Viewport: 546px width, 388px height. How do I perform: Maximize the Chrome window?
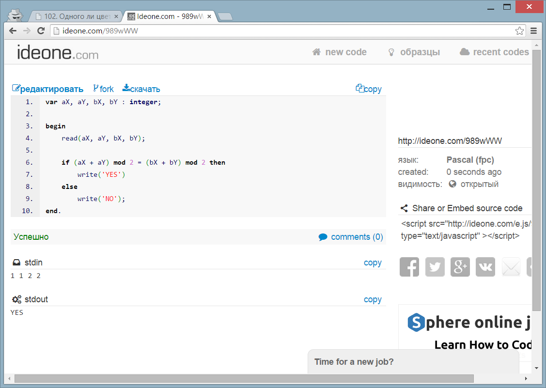pyautogui.click(x=507, y=7)
